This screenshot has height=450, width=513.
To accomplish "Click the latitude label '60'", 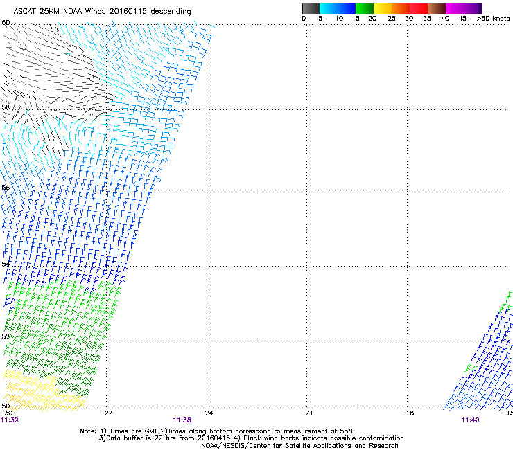I will (6, 23).
